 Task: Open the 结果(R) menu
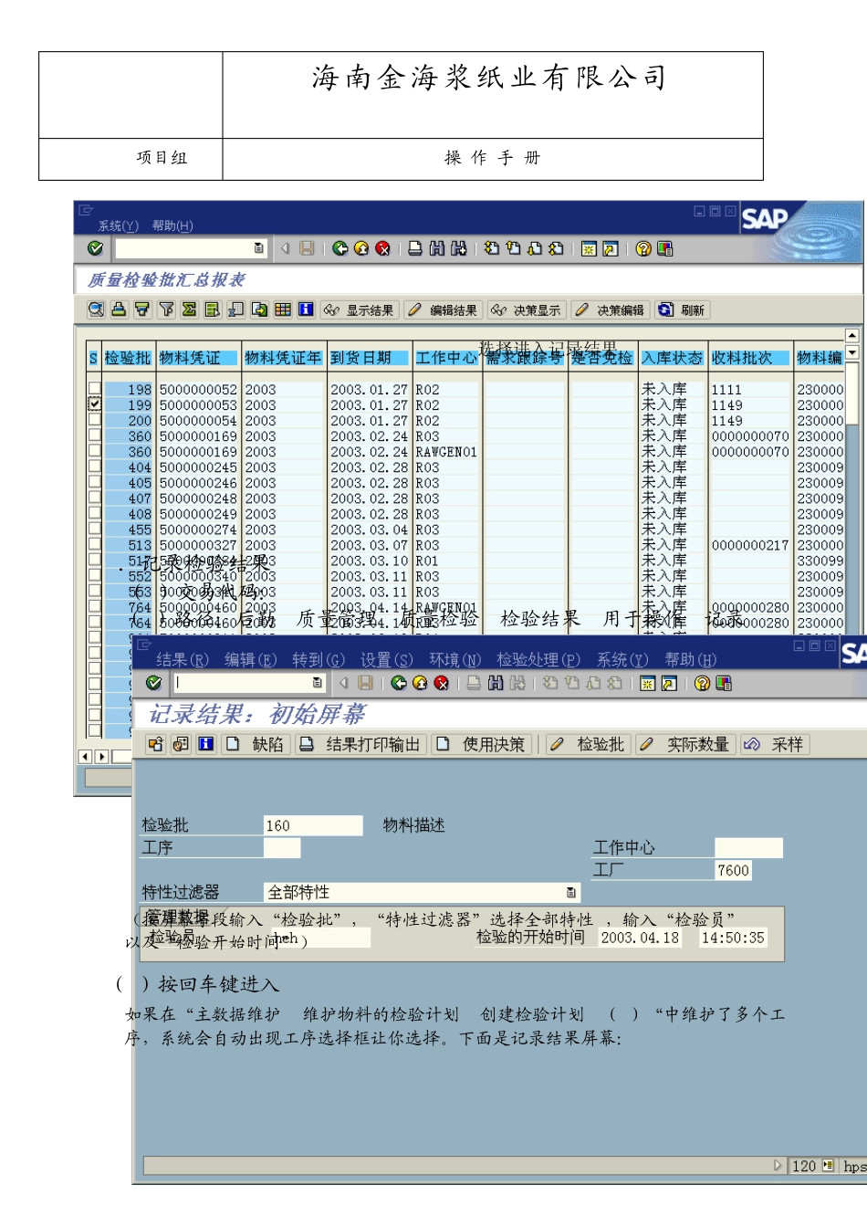click(182, 659)
